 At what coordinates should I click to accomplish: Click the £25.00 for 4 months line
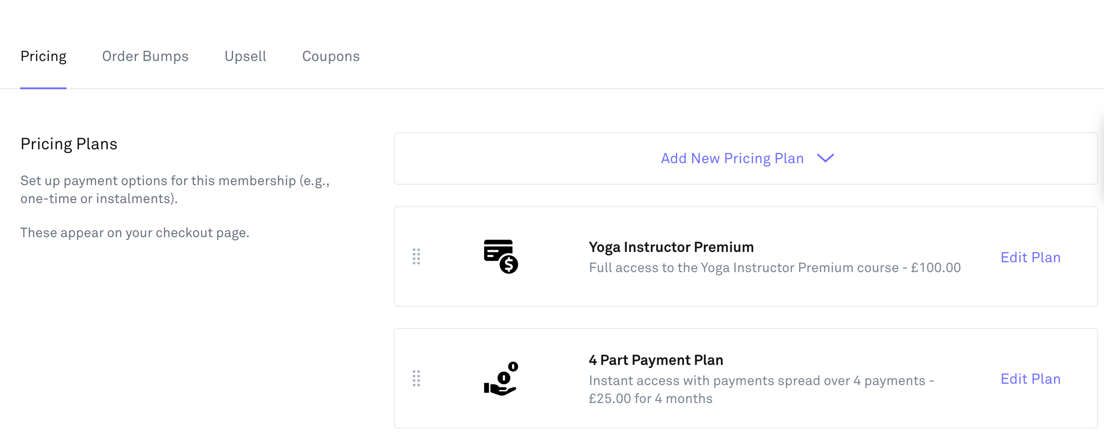[650, 399]
